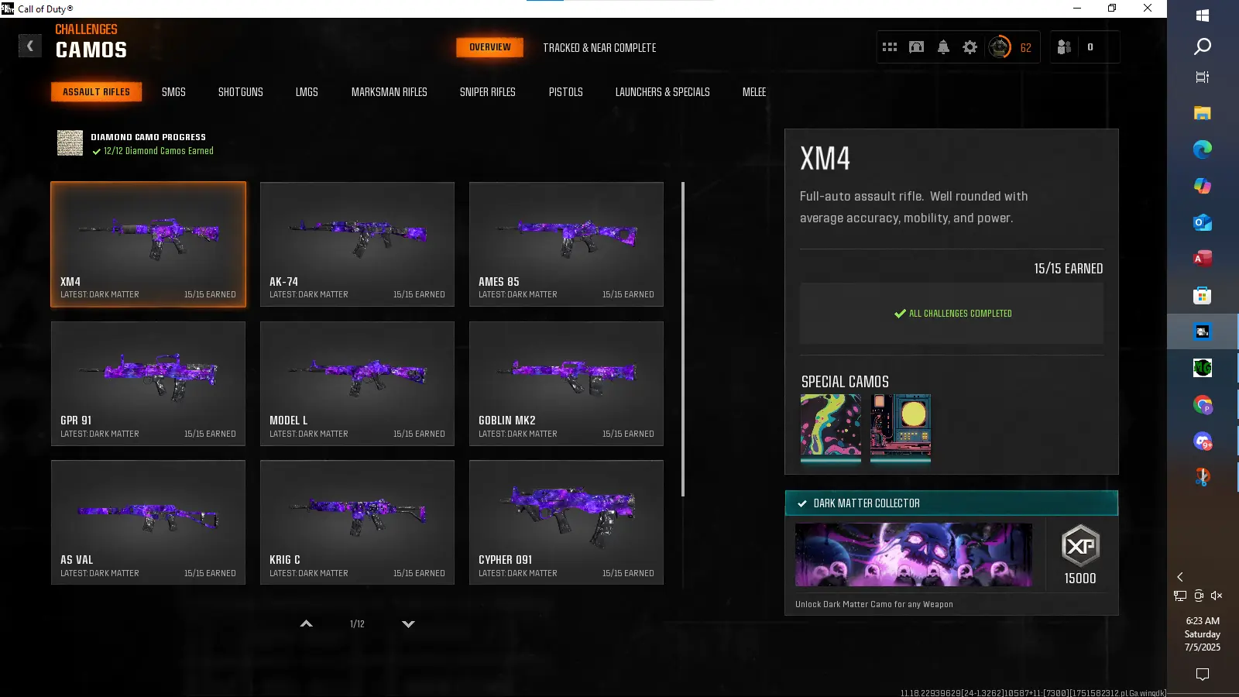
Task: Open Windows search from the taskbar
Action: click(1203, 46)
